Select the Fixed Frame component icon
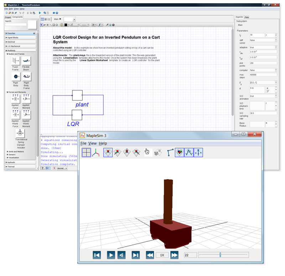 tap(15, 61)
